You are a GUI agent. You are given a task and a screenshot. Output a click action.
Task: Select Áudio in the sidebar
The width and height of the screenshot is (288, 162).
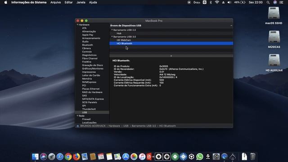[x=85, y=41]
